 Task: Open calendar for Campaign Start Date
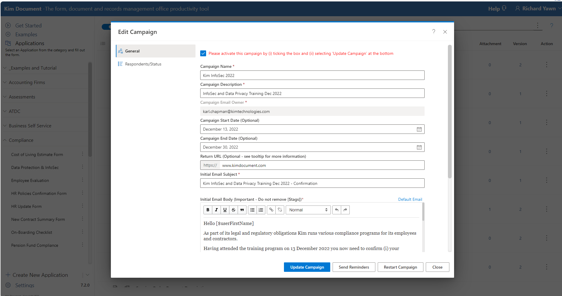(x=419, y=129)
